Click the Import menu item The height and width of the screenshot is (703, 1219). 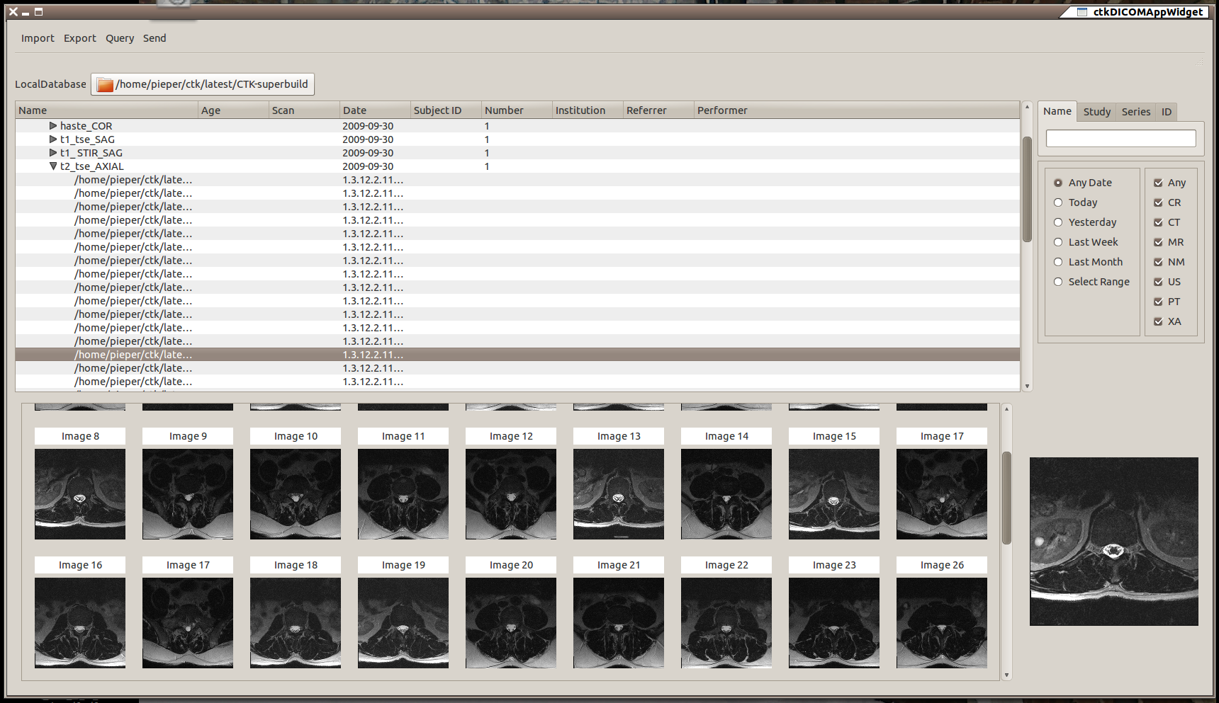37,38
